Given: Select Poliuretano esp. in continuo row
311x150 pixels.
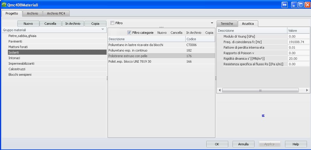Looking at the screenshot, I should [x=128, y=50].
